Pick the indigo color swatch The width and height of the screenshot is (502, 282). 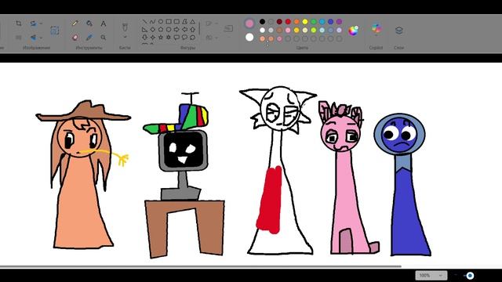coord(331,22)
